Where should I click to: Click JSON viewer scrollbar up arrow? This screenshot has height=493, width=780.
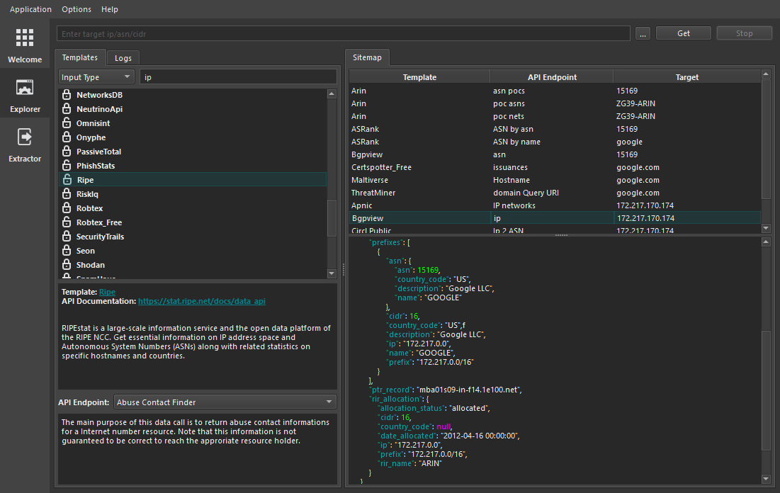pyautogui.click(x=766, y=242)
